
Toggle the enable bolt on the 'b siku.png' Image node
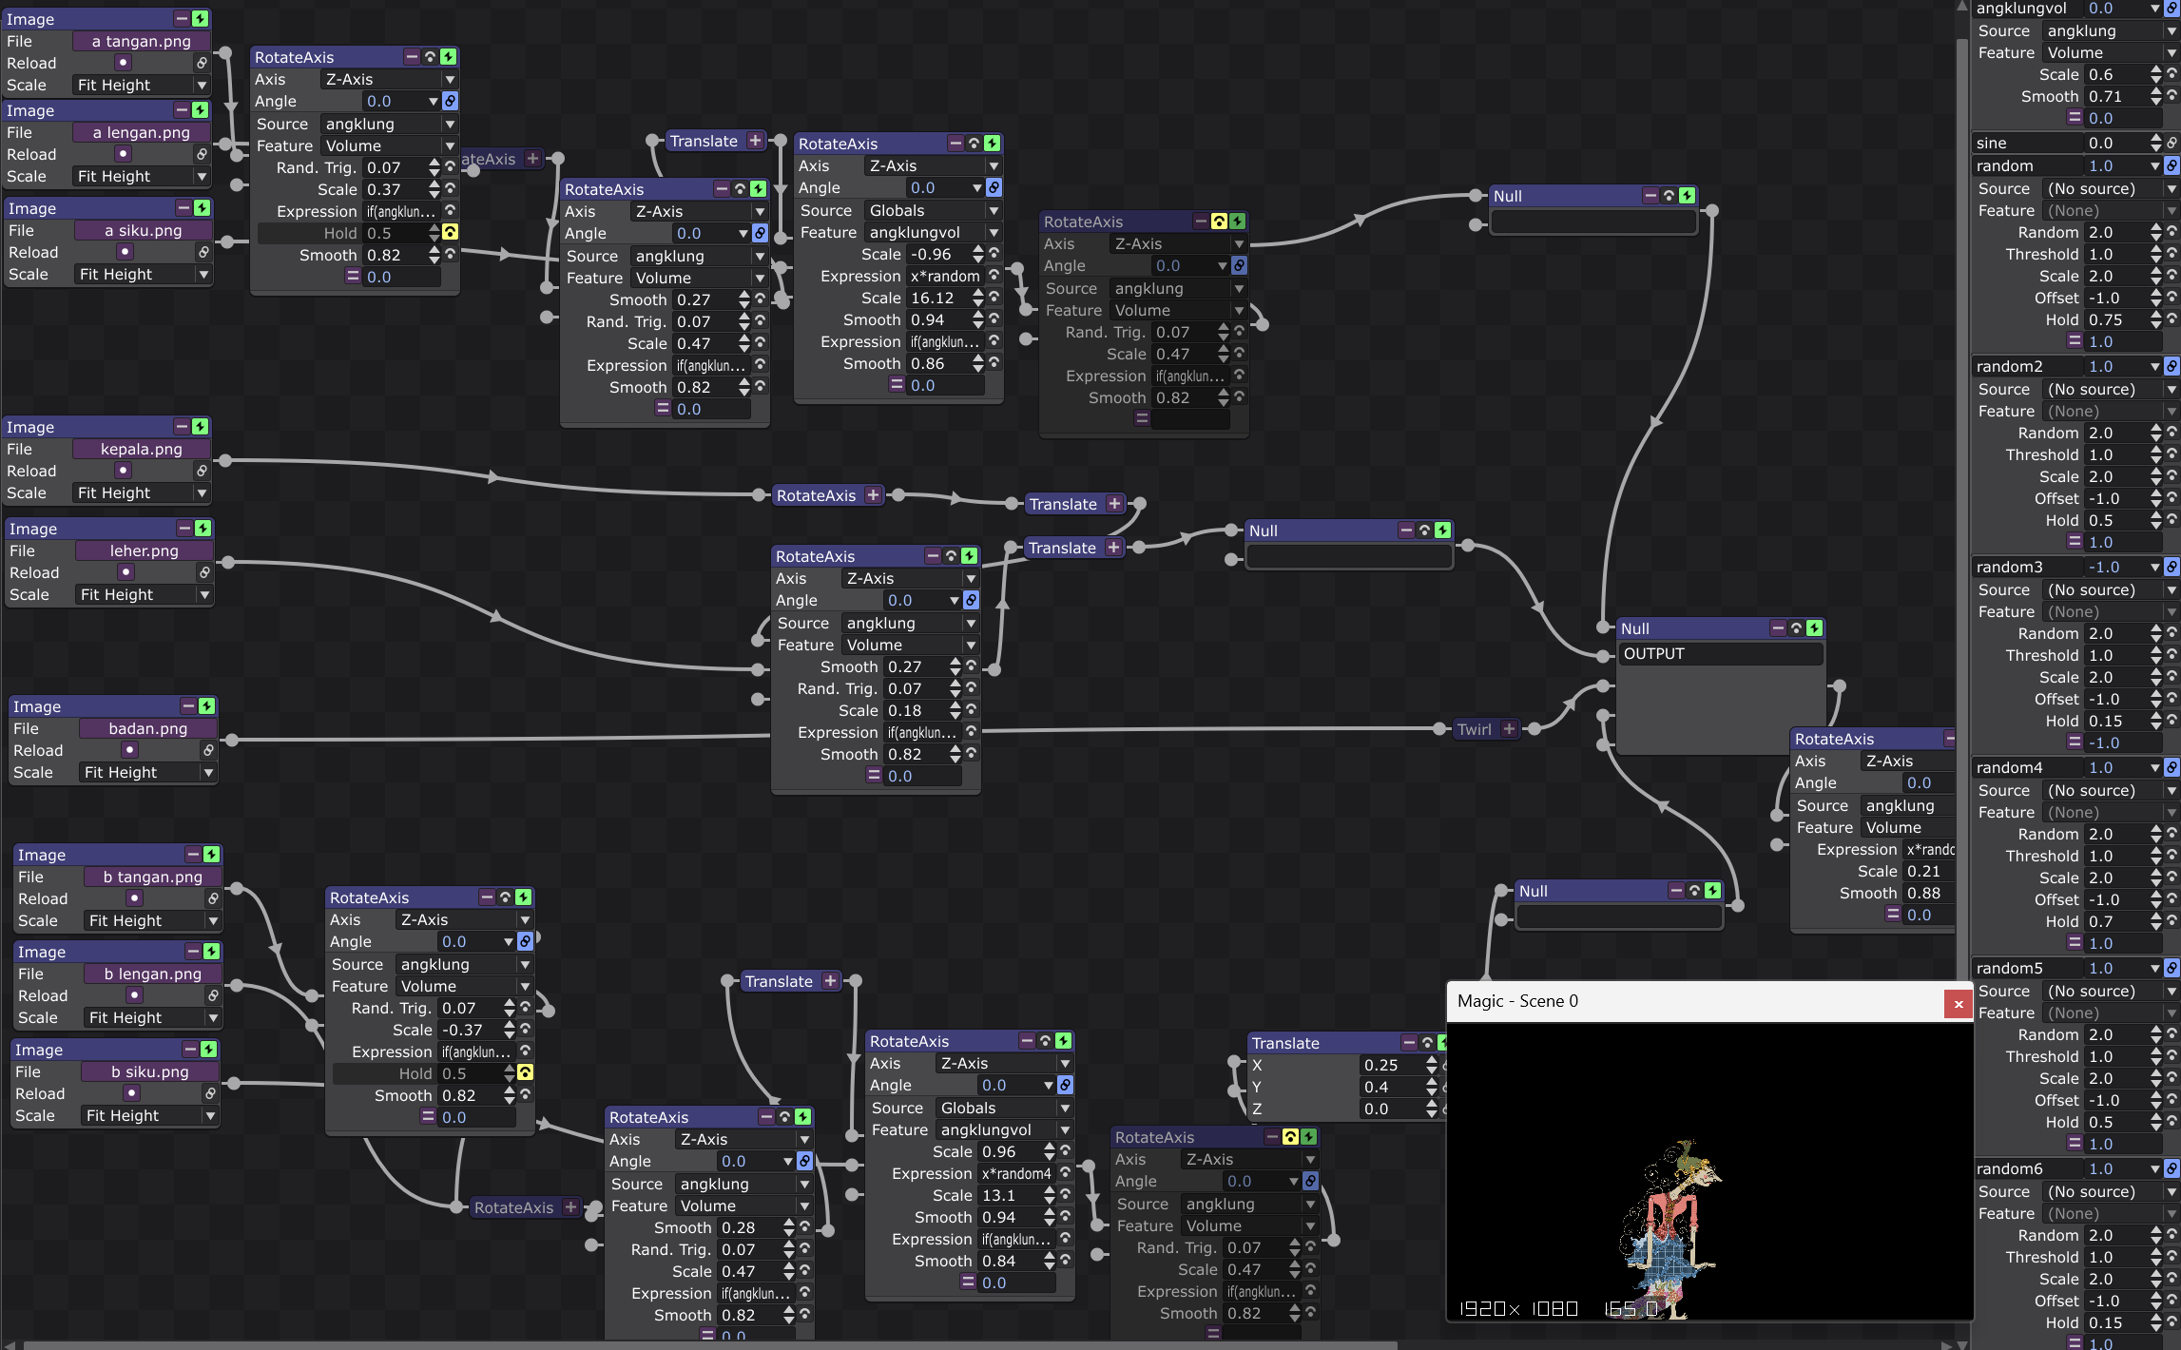click(x=208, y=1050)
